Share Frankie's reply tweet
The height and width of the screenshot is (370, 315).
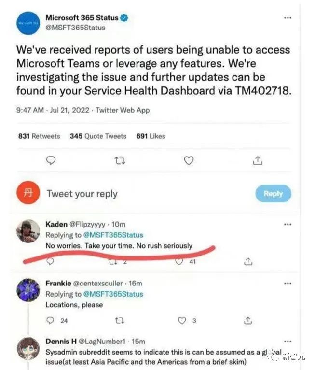click(x=248, y=320)
